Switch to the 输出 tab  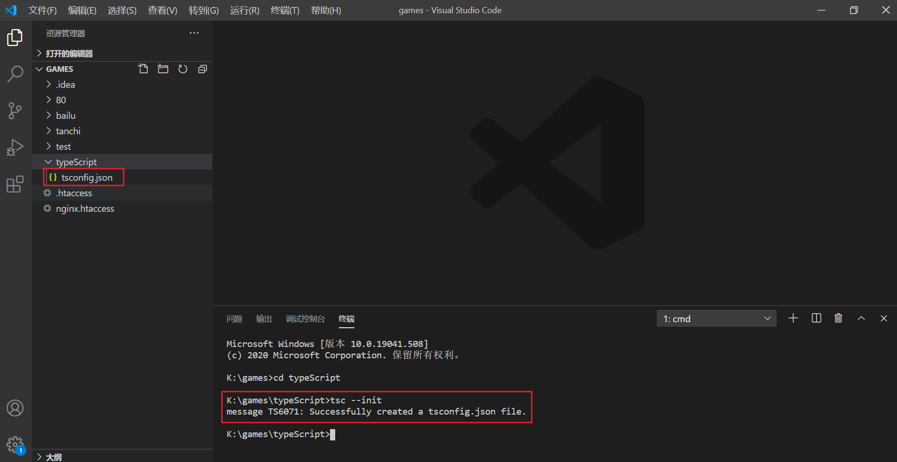[x=264, y=319]
